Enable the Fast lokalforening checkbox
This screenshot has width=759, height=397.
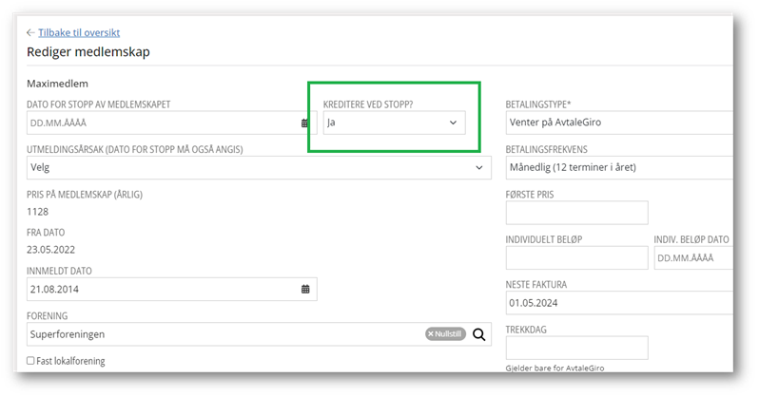coord(31,361)
